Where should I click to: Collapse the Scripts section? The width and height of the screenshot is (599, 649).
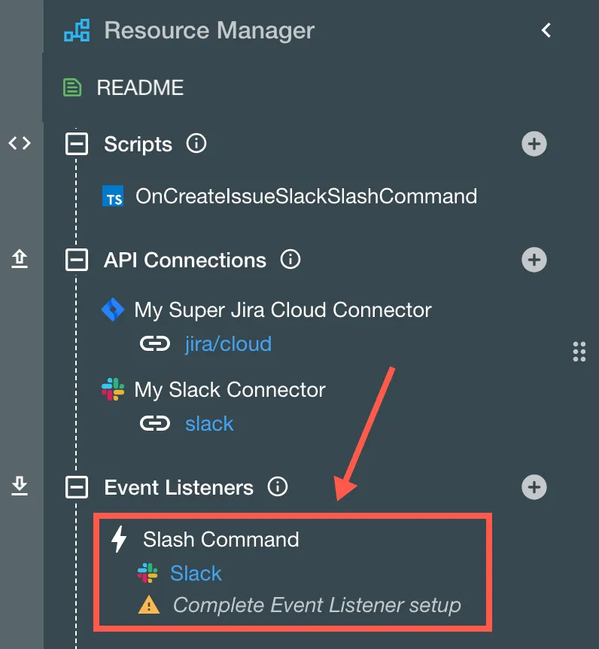click(x=77, y=144)
